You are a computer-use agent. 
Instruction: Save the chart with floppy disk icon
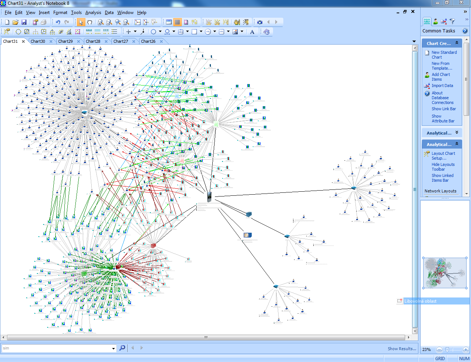click(x=24, y=22)
